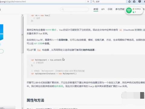The width and height of the screenshot is (145, 109).
Task: Click the network speed 0.00K/s indicator
Action: [137, 9]
